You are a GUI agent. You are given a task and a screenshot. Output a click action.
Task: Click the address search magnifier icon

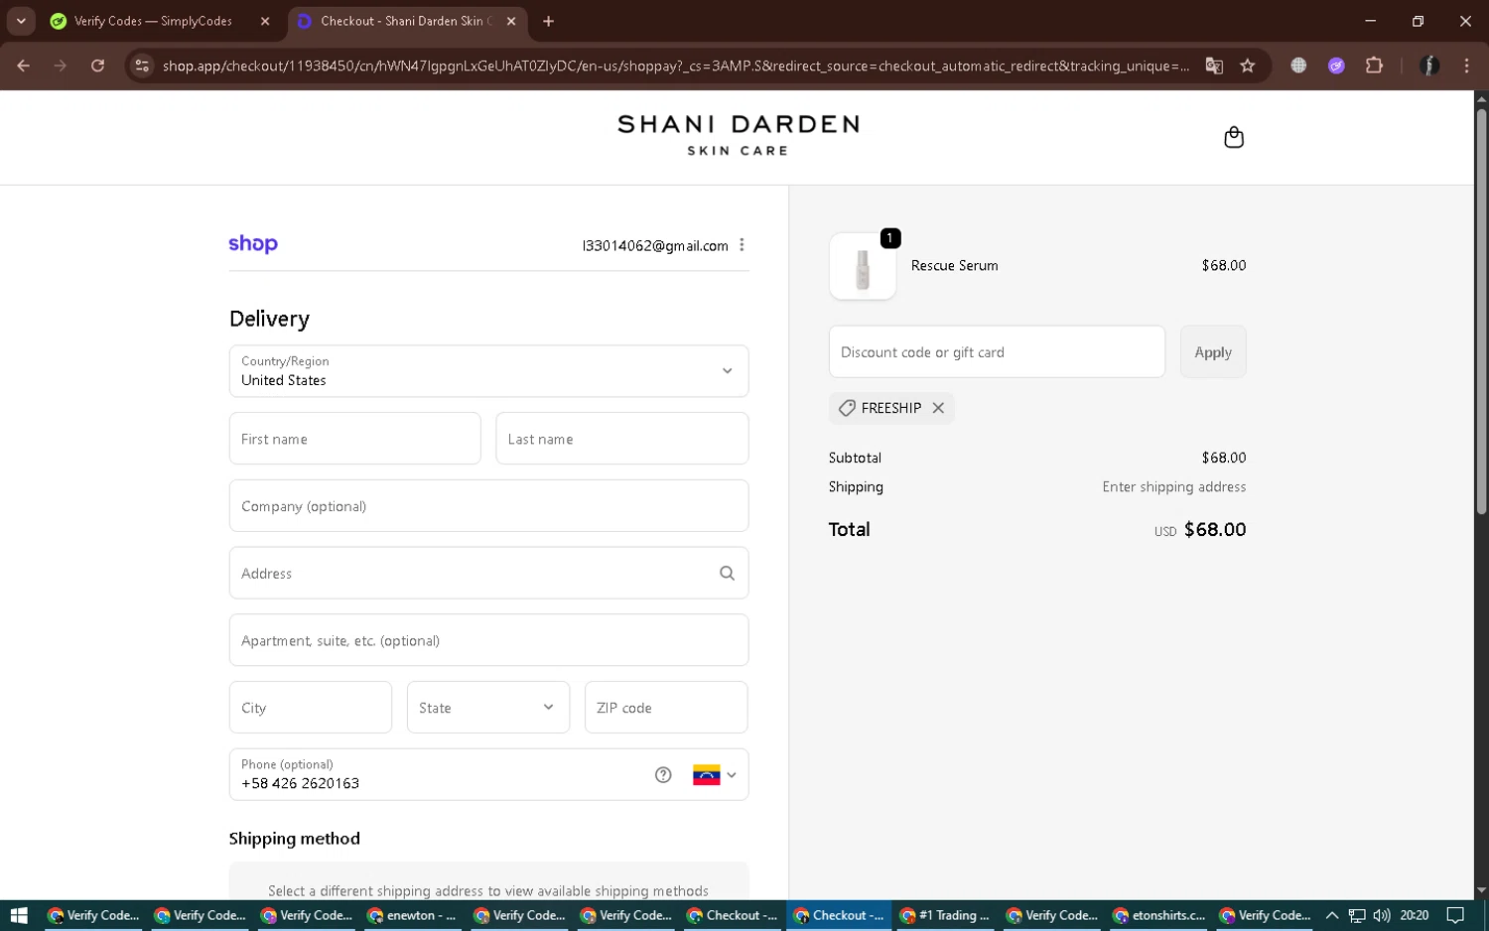pyautogui.click(x=727, y=573)
